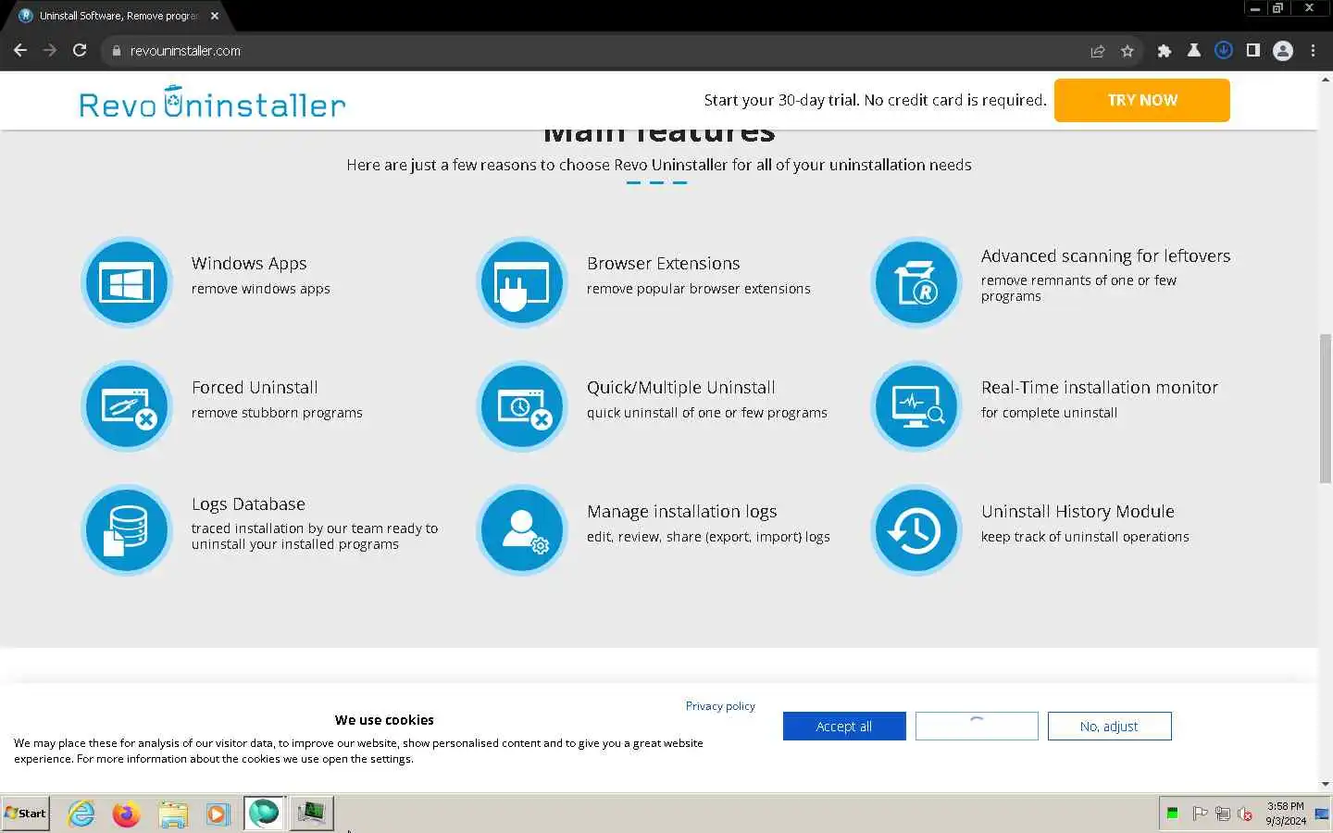Click the Manage installation logs heading
The image size is (1333, 833).
682,512
